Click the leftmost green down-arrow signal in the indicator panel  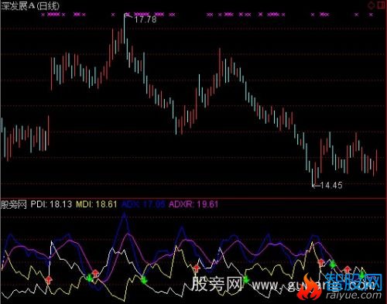coord(90,278)
